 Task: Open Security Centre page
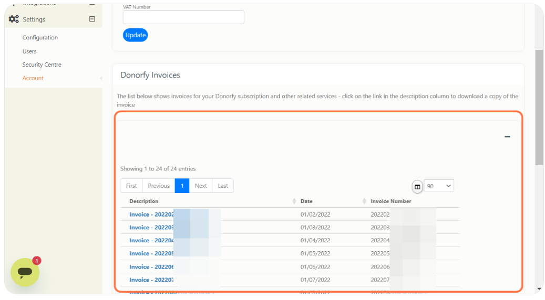pyautogui.click(x=42, y=65)
